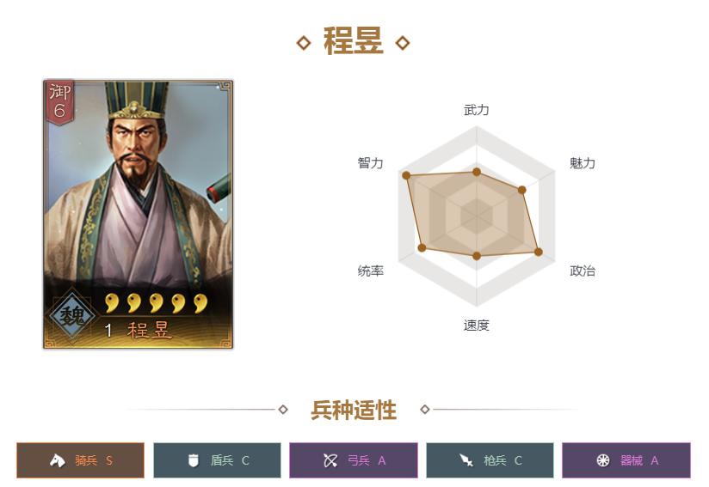This screenshot has height=487, width=709.
Task: Select the 骑兵 S aptitude box
Action: [x=81, y=460]
